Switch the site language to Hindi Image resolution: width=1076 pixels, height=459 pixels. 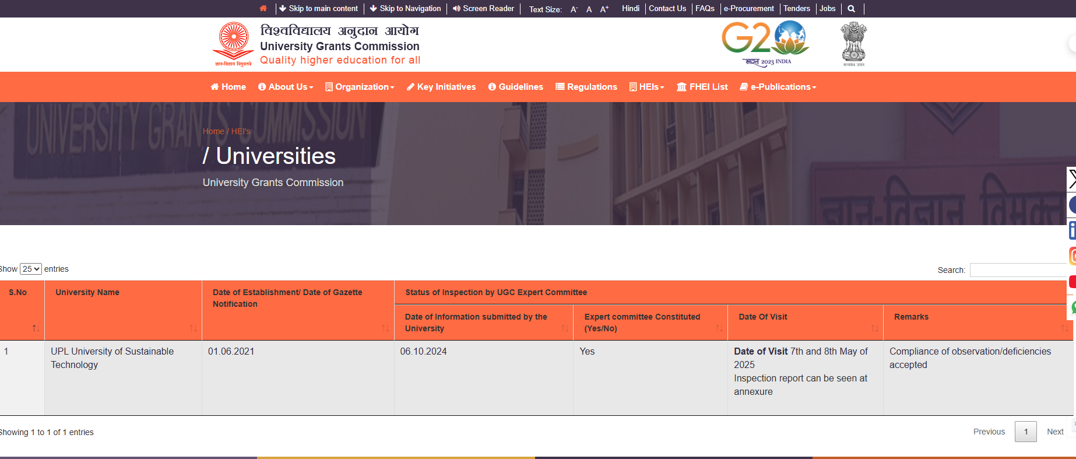pyautogui.click(x=630, y=9)
